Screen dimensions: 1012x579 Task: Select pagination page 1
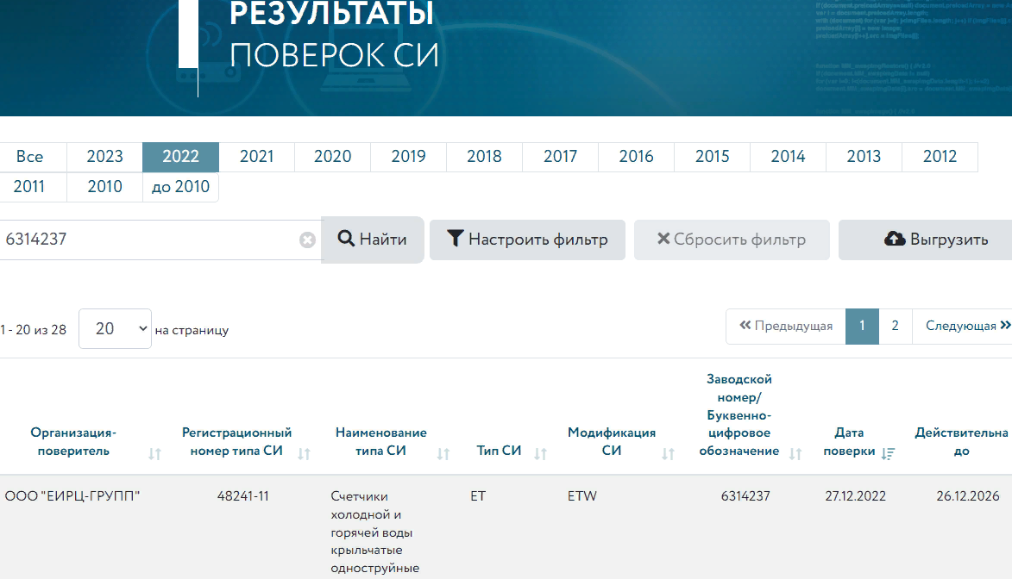pyautogui.click(x=862, y=327)
